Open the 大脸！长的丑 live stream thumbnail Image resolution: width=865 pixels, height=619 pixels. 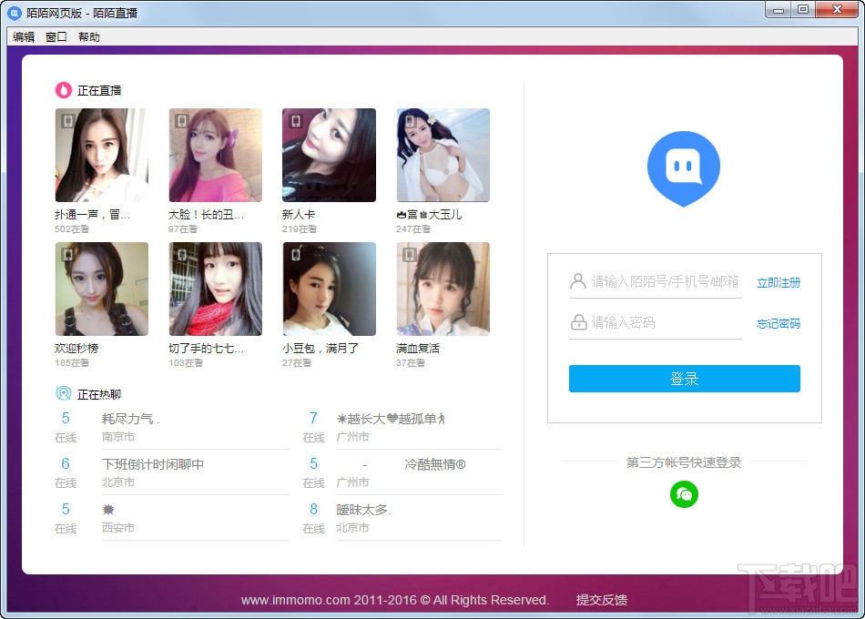pos(215,155)
